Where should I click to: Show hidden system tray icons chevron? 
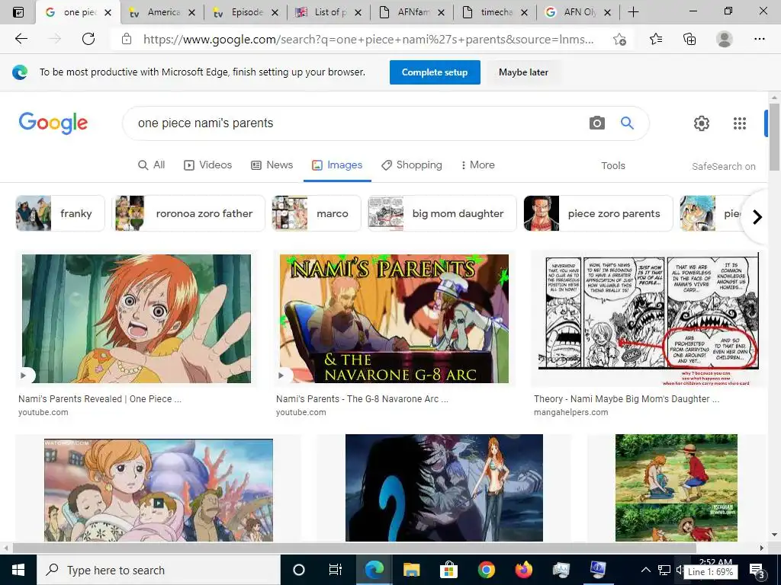(x=645, y=570)
